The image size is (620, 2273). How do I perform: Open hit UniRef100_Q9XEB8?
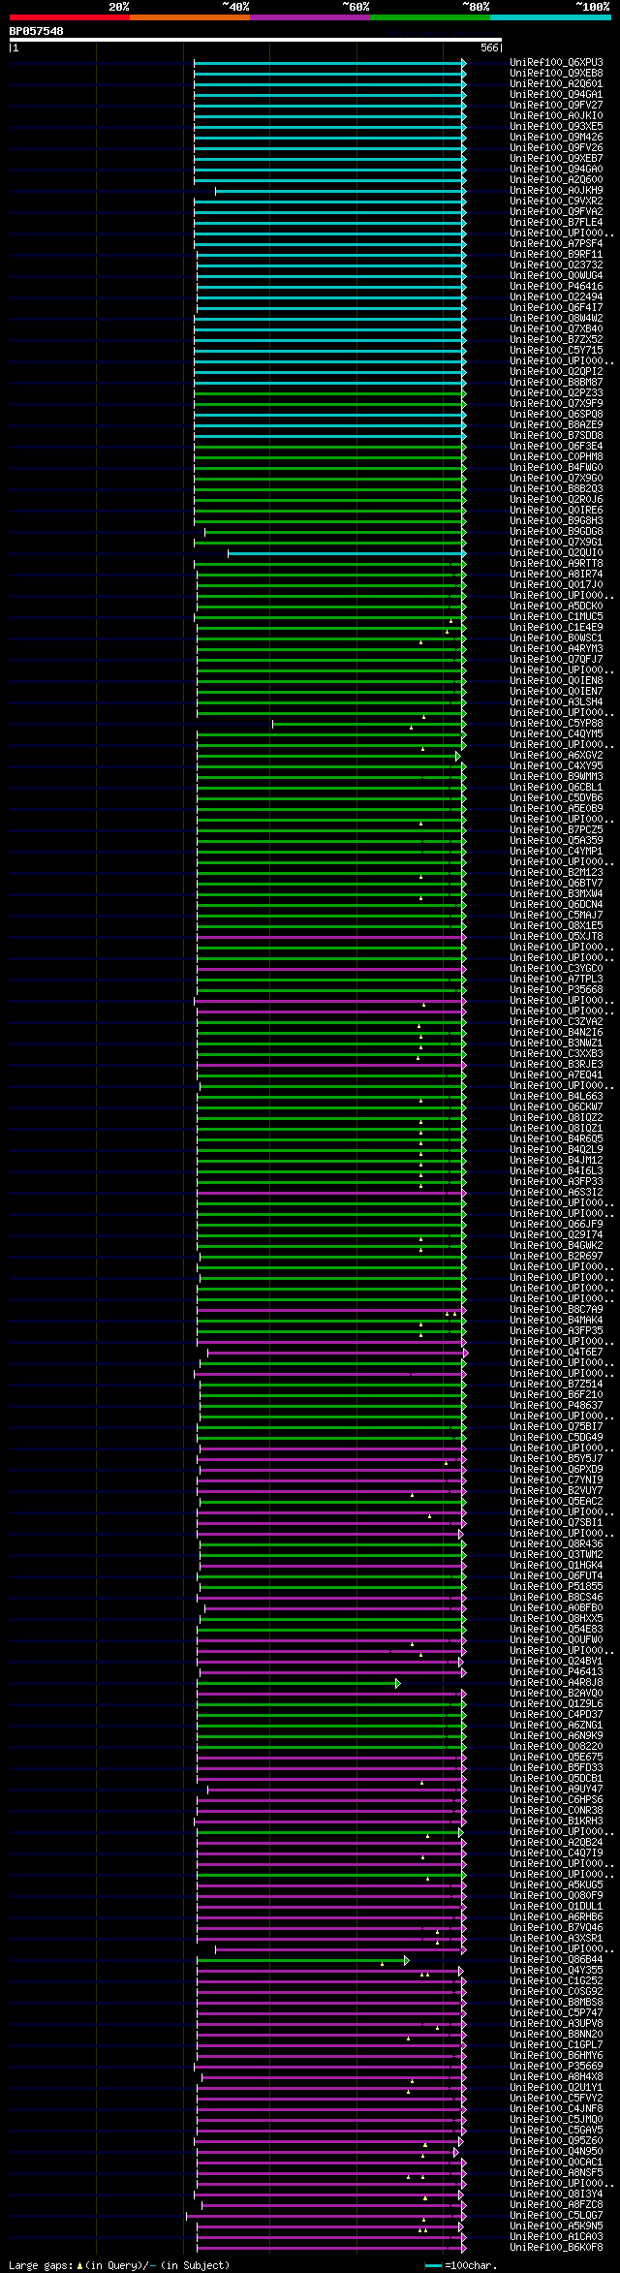click(556, 73)
